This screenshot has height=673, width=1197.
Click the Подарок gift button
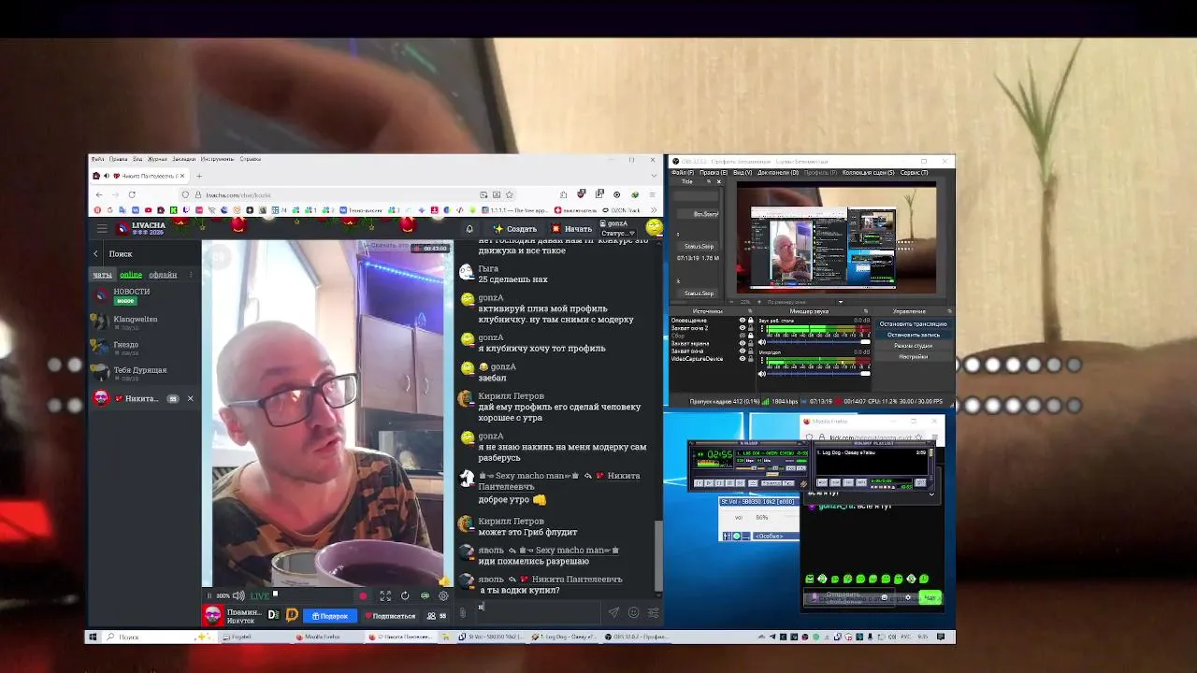click(x=330, y=616)
